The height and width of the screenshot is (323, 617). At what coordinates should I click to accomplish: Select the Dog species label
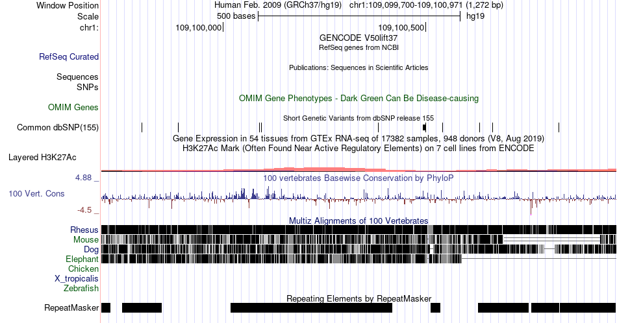[x=91, y=250]
